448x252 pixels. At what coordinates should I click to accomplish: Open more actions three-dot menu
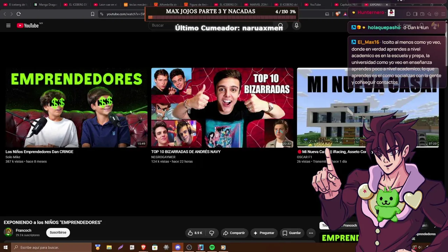pyautogui.click(x=311, y=233)
